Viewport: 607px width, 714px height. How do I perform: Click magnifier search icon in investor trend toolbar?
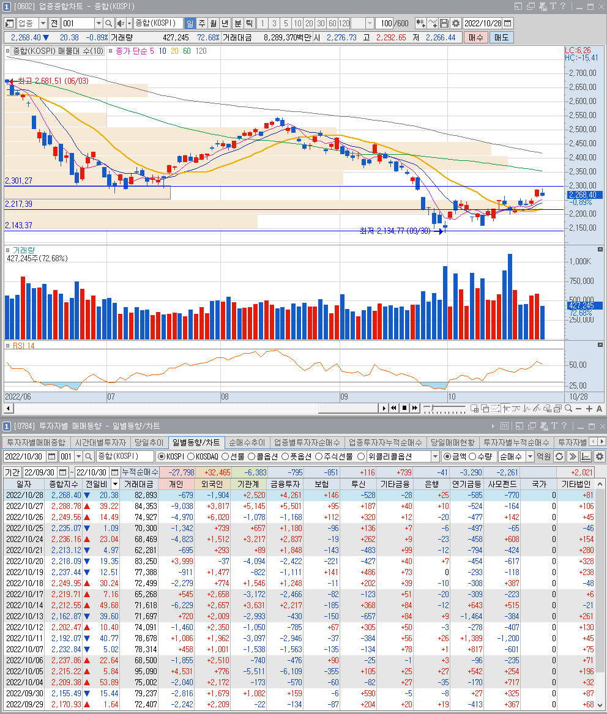coord(89,456)
